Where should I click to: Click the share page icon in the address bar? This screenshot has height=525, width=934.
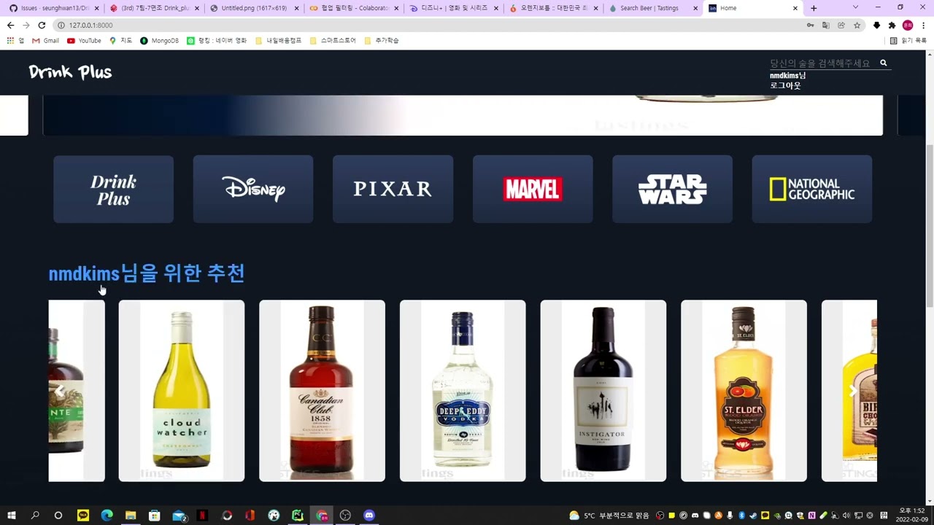point(841,25)
